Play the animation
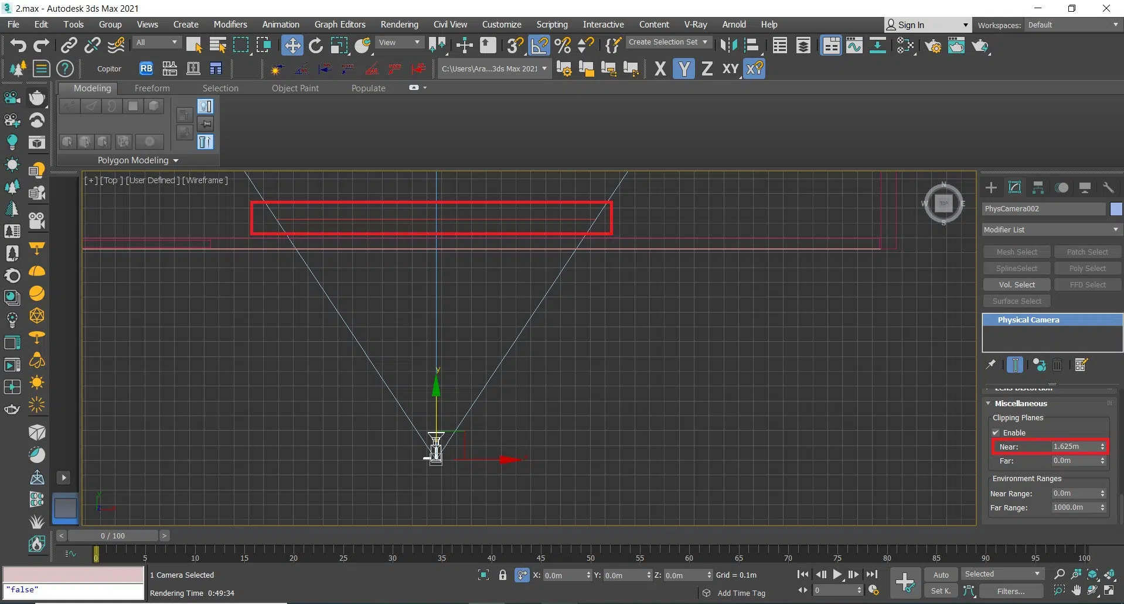The height and width of the screenshot is (604, 1124). [837, 575]
